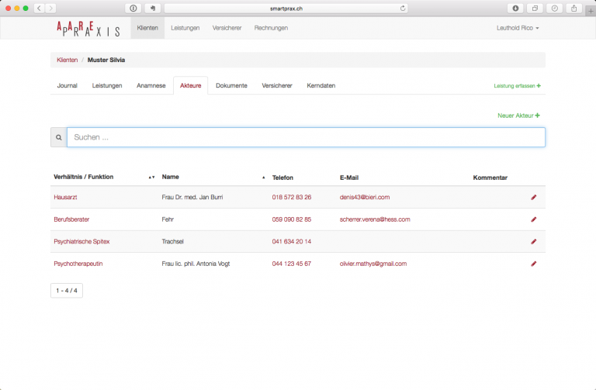Click the name Trachsel

click(x=172, y=241)
